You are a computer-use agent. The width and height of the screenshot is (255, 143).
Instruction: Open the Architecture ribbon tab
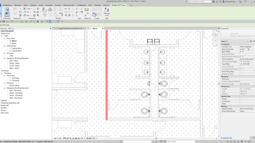(7, 5)
